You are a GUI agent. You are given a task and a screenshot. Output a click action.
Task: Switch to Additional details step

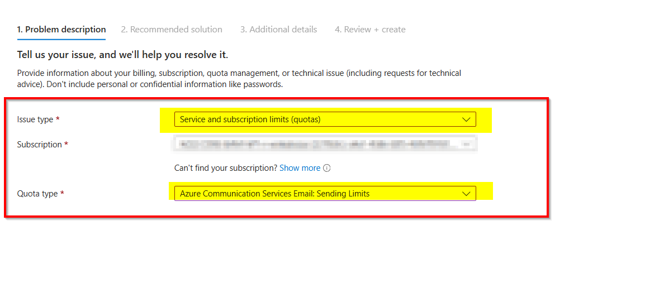(x=279, y=30)
